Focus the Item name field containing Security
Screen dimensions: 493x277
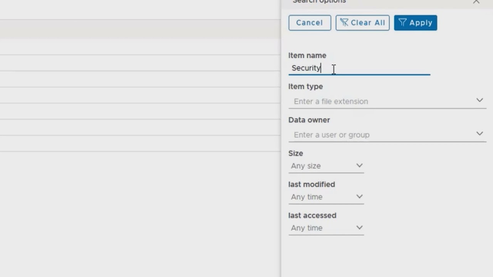[x=359, y=68]
